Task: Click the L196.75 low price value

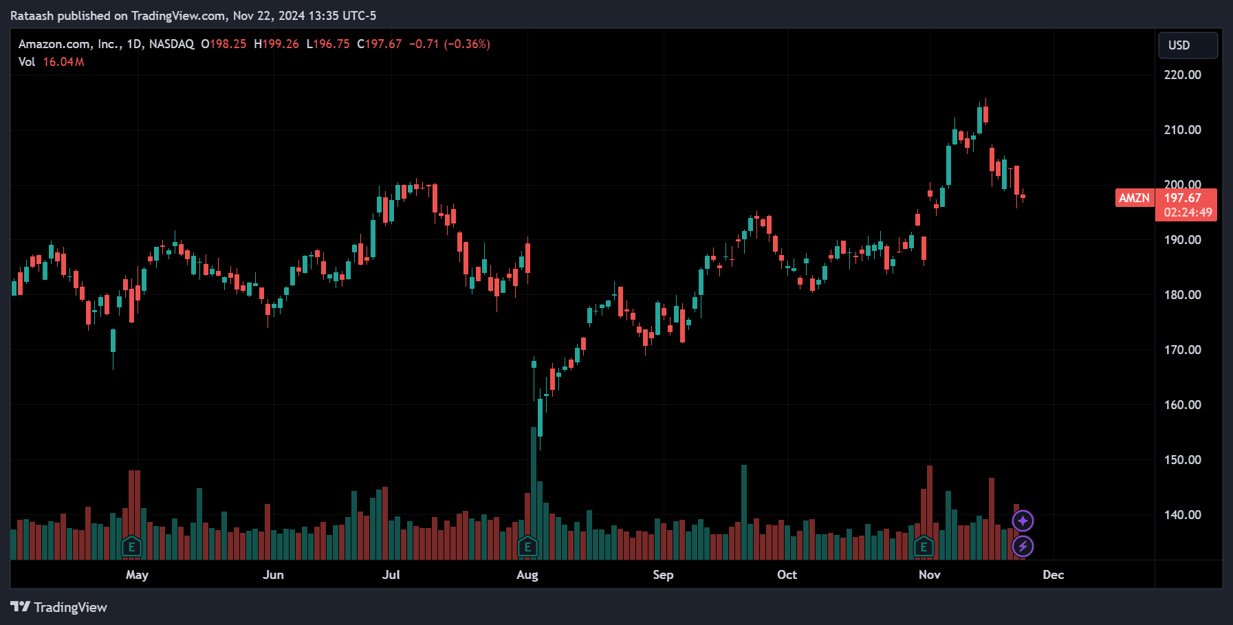Action: pyautogui.click(x=328, y=44)
